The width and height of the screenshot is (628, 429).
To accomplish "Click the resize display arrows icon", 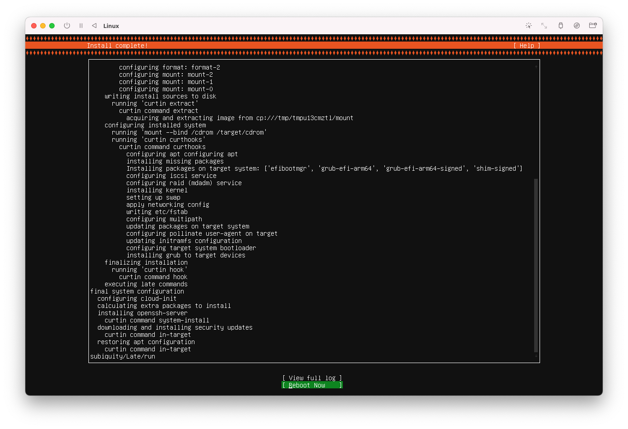I will pos(544,26).
